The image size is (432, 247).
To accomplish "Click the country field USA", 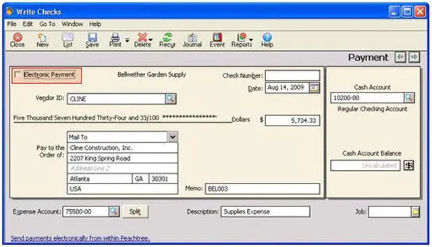I will (122, 189).
